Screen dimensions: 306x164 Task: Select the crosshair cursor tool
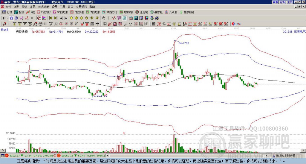pyautogui.click(x=109, y=18)
